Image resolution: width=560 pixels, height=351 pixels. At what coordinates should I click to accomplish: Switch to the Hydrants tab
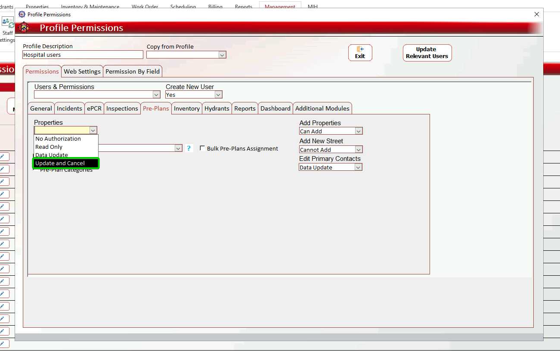pyautogui.click(x=217, y=108)
